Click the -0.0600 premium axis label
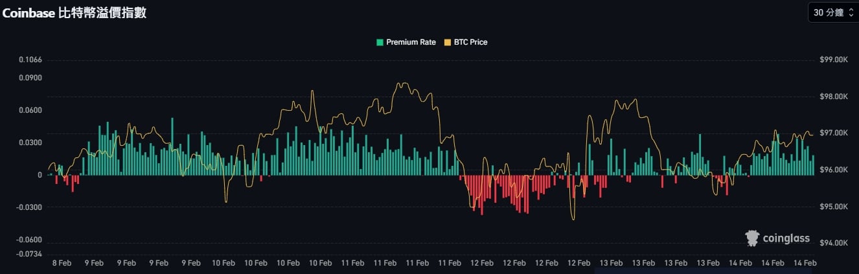The height and width of the screenshot is (274, 859). [x=29, y=240]
